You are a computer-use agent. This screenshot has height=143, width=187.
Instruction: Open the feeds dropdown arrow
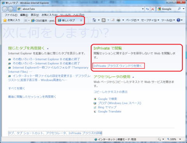coord(108,20)
